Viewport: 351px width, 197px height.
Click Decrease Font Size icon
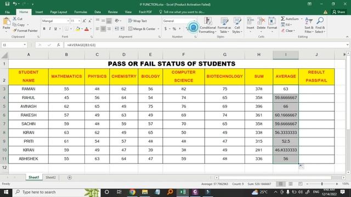[90, 21]
